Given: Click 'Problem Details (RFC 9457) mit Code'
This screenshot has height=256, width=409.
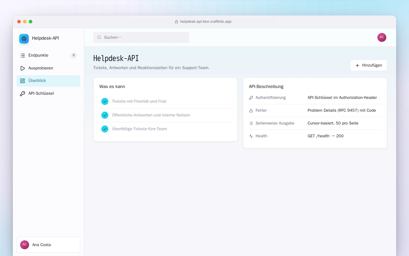Looking at the screenshot, I should 342,110.
